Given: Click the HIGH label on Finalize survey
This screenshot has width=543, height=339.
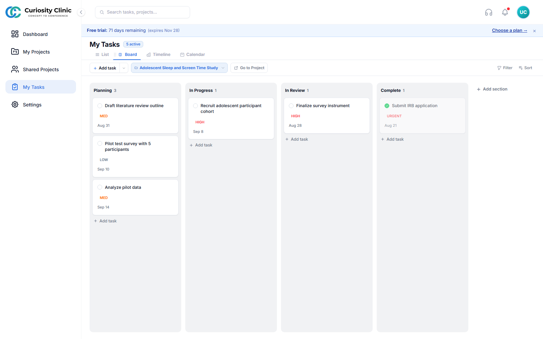Looking at the screenshot, I should click(x=296, y=116).
